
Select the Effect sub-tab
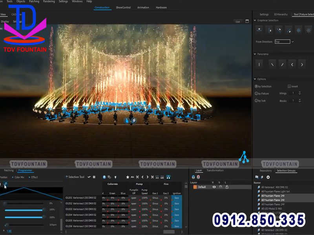(x=33, y=177)
